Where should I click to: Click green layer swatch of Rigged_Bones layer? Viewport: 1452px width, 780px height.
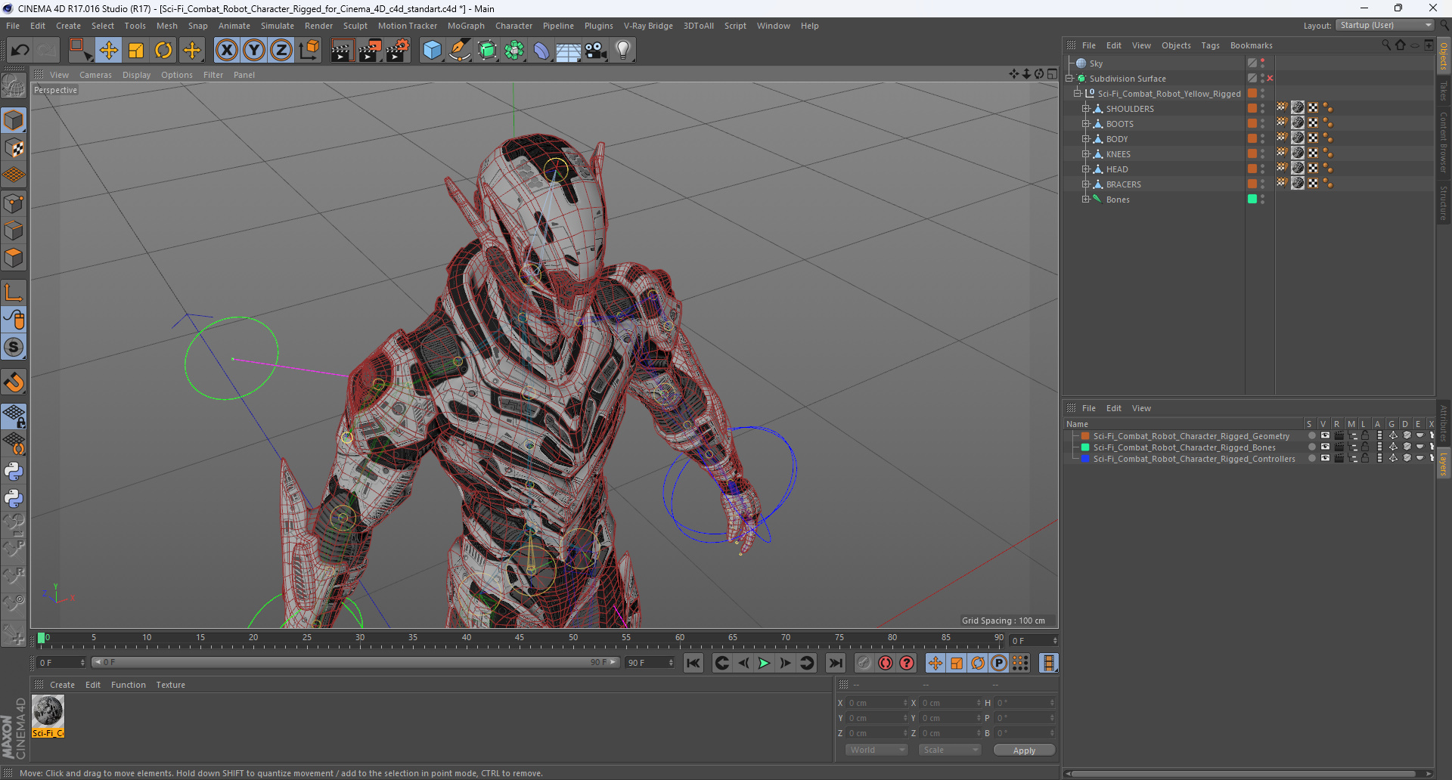point(1085,447)
